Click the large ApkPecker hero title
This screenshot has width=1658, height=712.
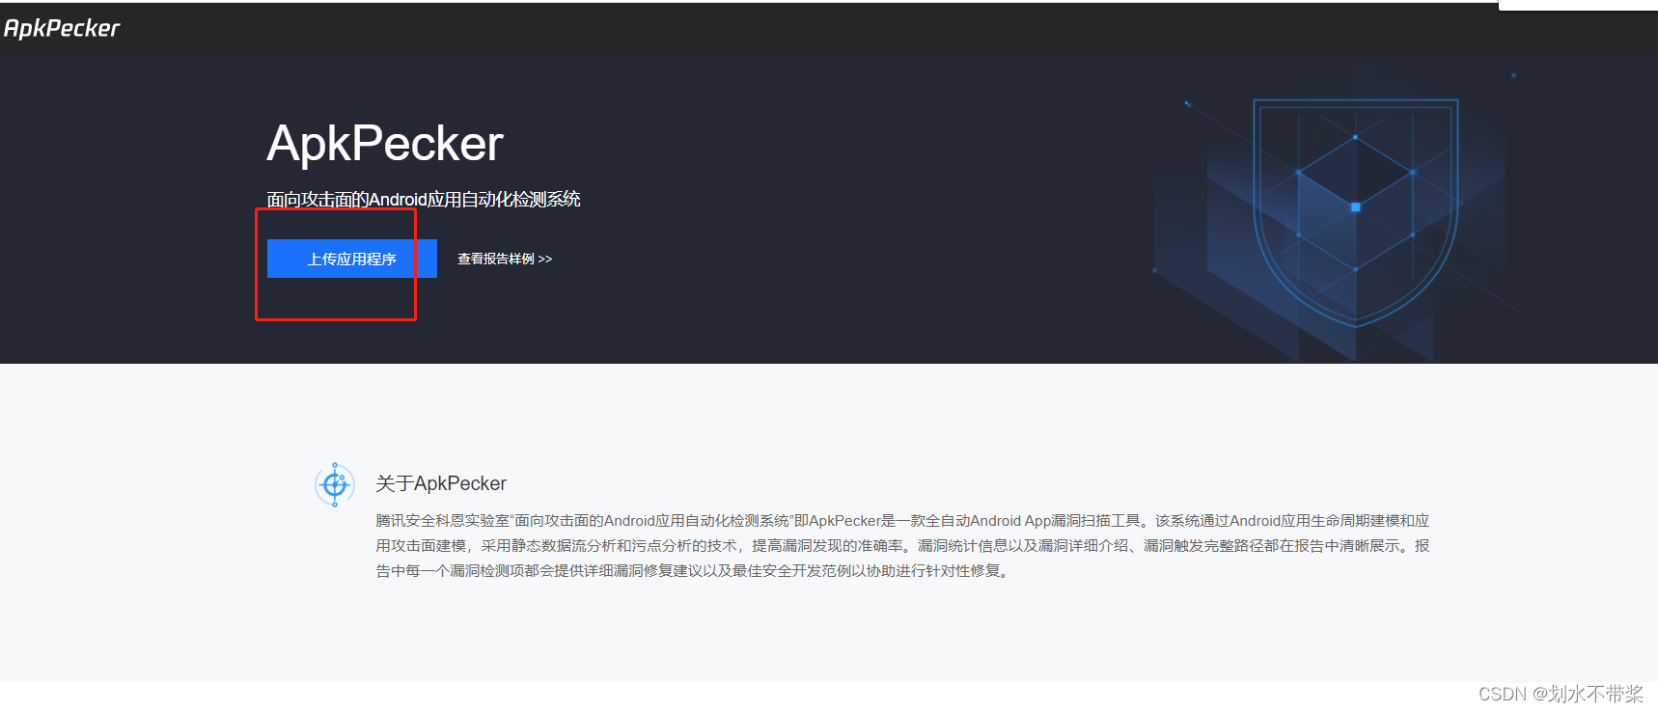(385, 144)
